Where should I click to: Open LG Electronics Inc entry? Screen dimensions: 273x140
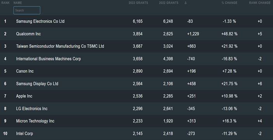pos(32,108)
